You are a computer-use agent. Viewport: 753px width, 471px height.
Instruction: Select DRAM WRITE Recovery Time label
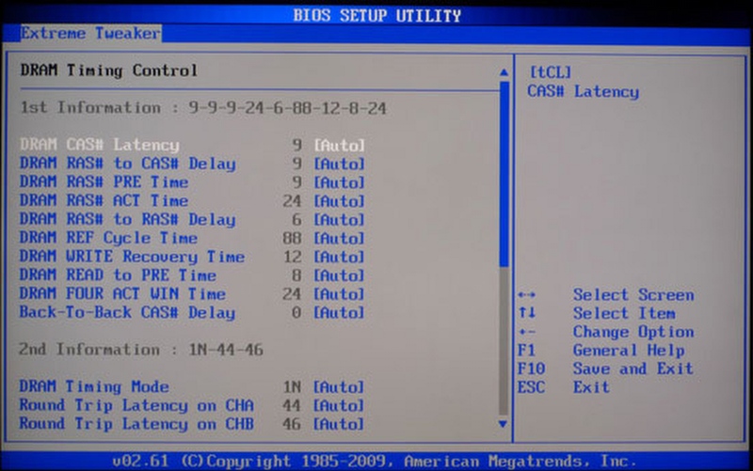(x=132, y=257)
